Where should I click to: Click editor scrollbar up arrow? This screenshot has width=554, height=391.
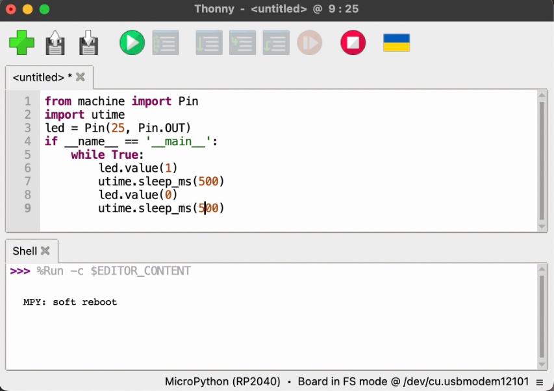click(542, 95)
